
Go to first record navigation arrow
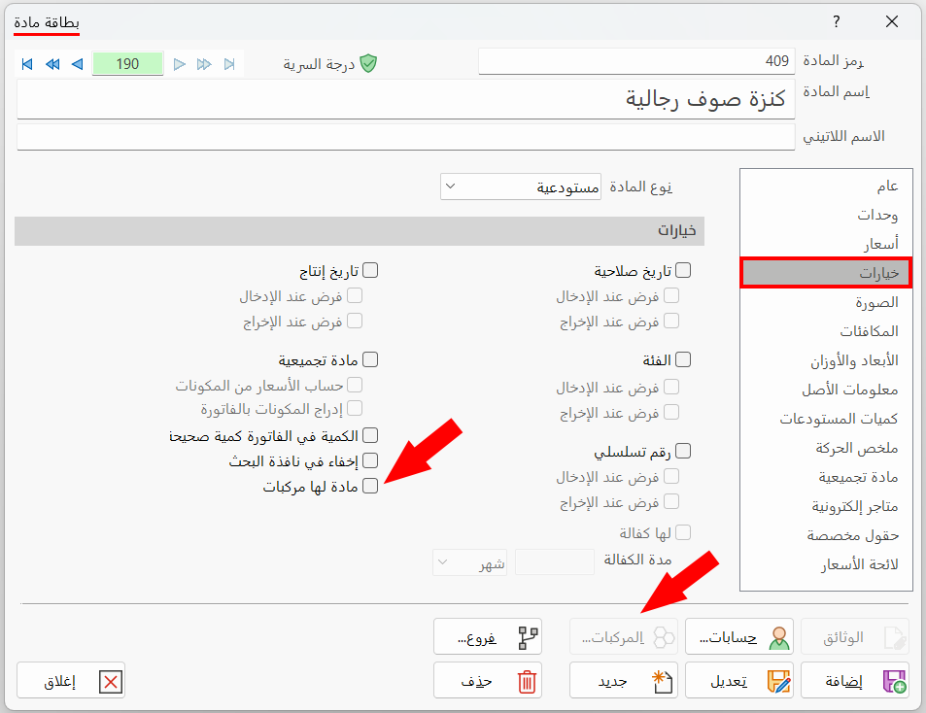click(x=26, y=64)
